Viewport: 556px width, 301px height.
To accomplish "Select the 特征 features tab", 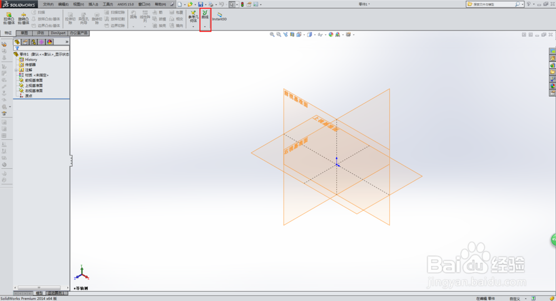I will [x=8, y=33].
